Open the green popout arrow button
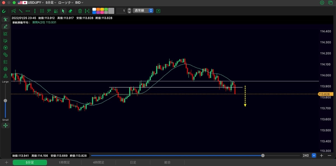 tap(158, 11)
